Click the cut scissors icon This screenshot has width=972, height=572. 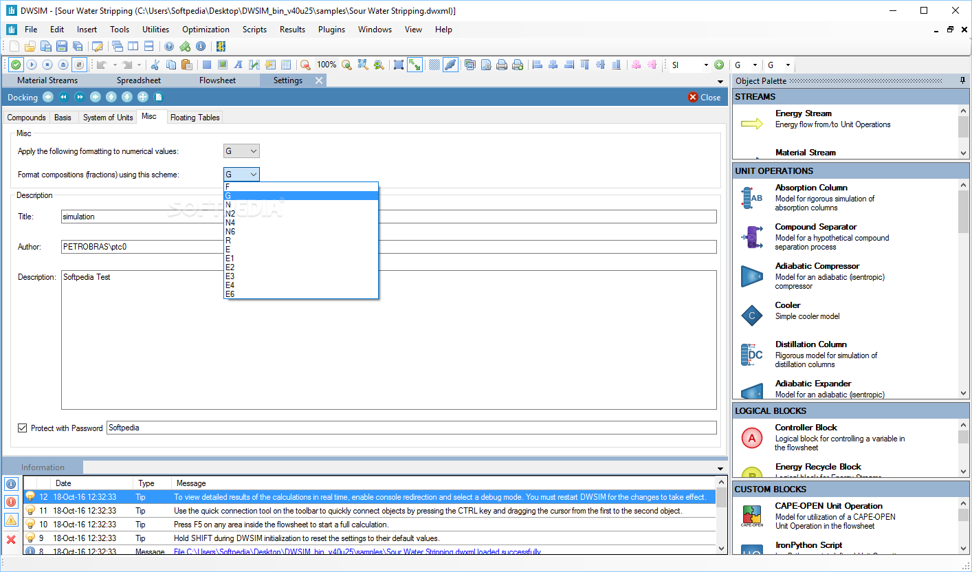click(x=155, y=65)
